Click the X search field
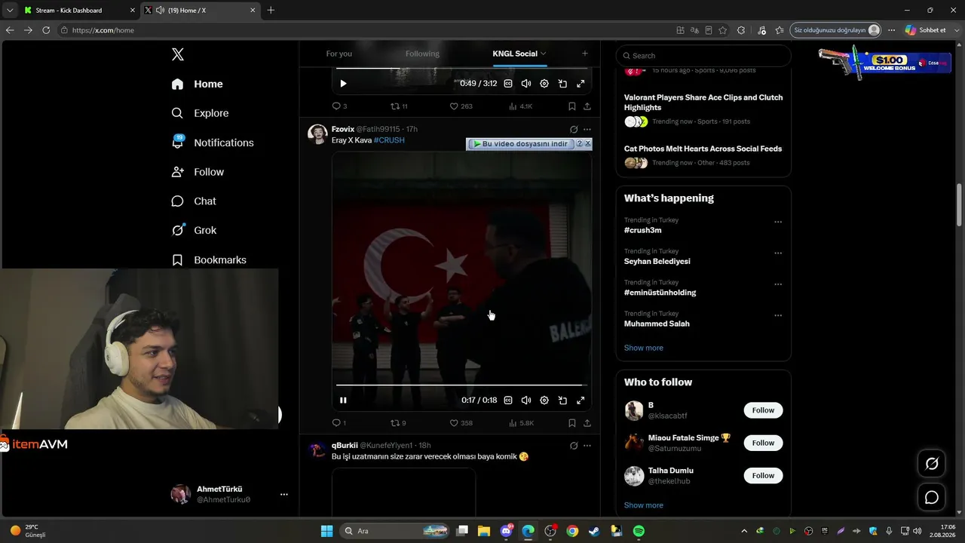 [x=703, y=56]
